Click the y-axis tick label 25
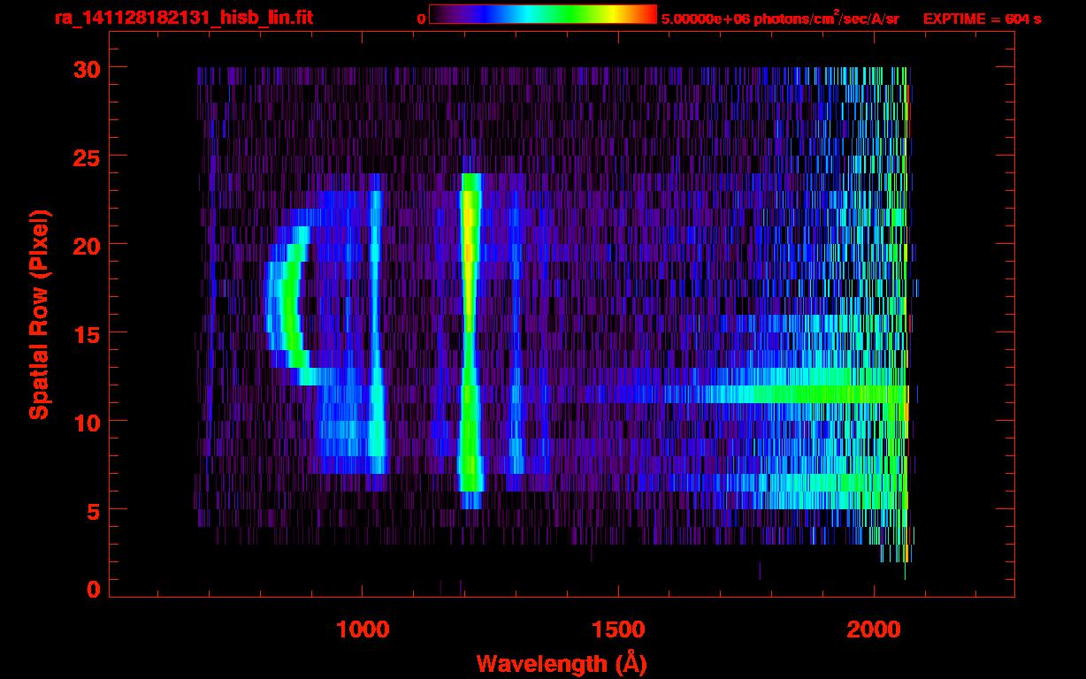 pyautogui.click(x=85, y=156)
